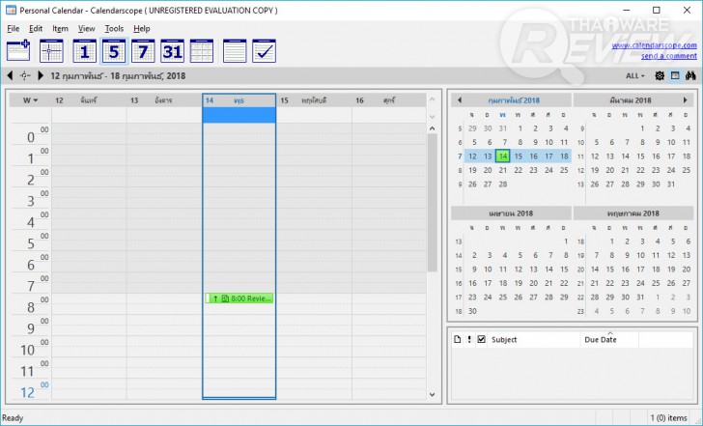Open the Help menu
This screenshot has width=703, height=426.
[142, 29]
